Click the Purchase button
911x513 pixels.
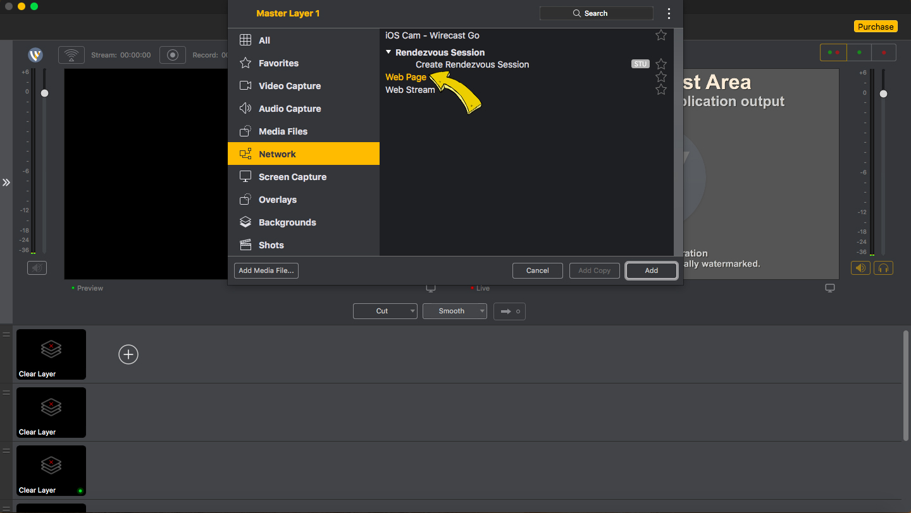pyautogui.click(x=876, y=27)
